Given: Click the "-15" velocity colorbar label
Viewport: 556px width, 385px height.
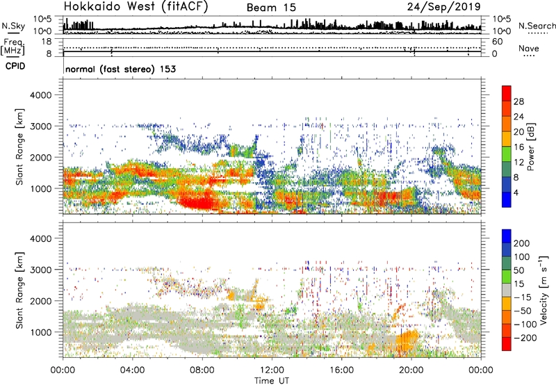Looking at the screenshot, I should (522, 297).
